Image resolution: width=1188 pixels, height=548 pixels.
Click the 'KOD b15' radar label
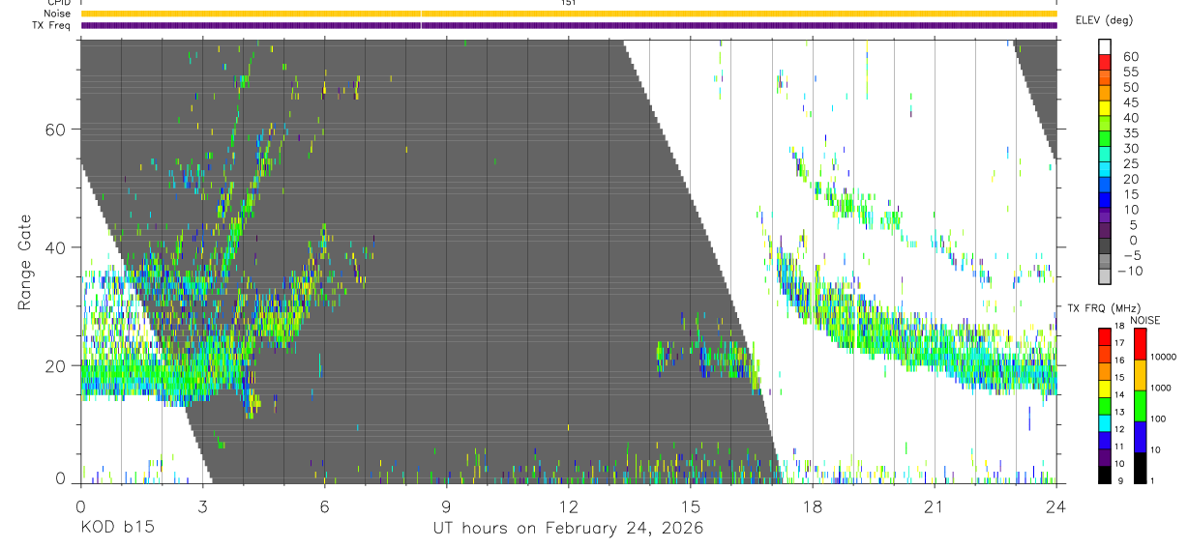click(x=116, y=529)
